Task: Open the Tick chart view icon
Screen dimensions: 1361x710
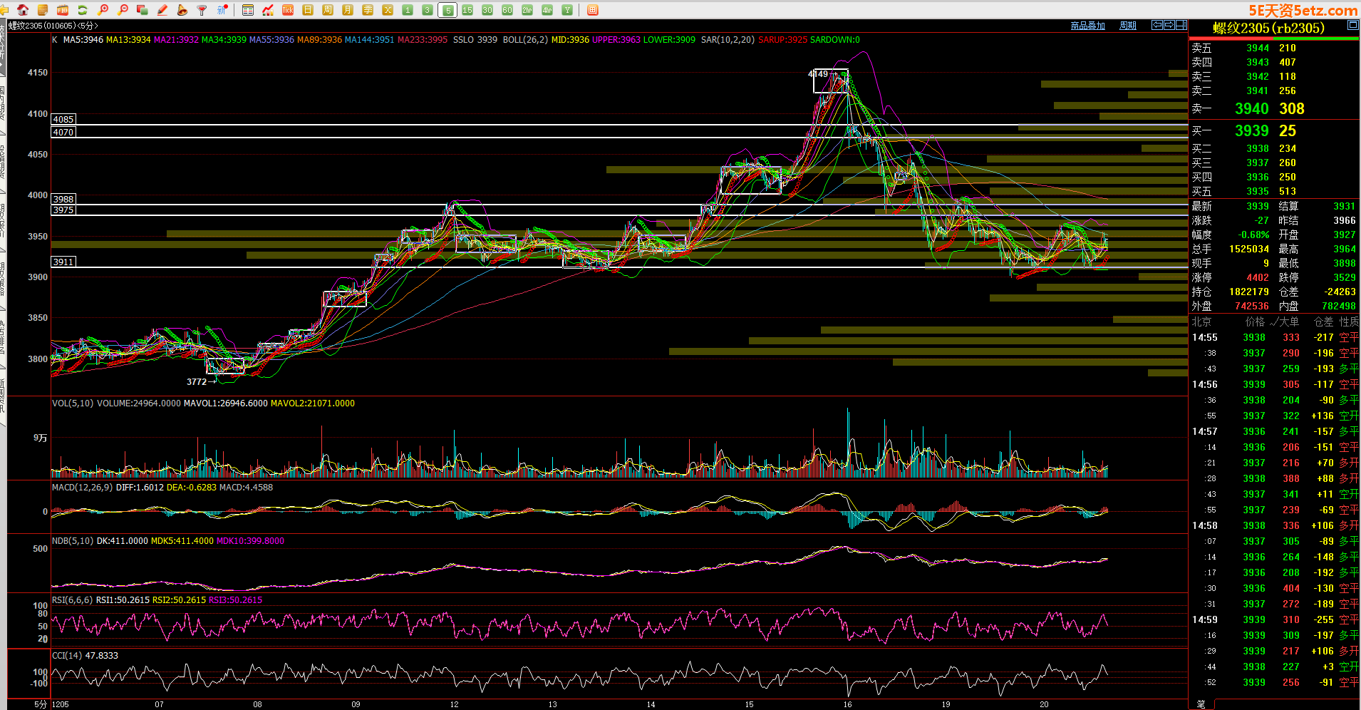Action: coord(288,10)
